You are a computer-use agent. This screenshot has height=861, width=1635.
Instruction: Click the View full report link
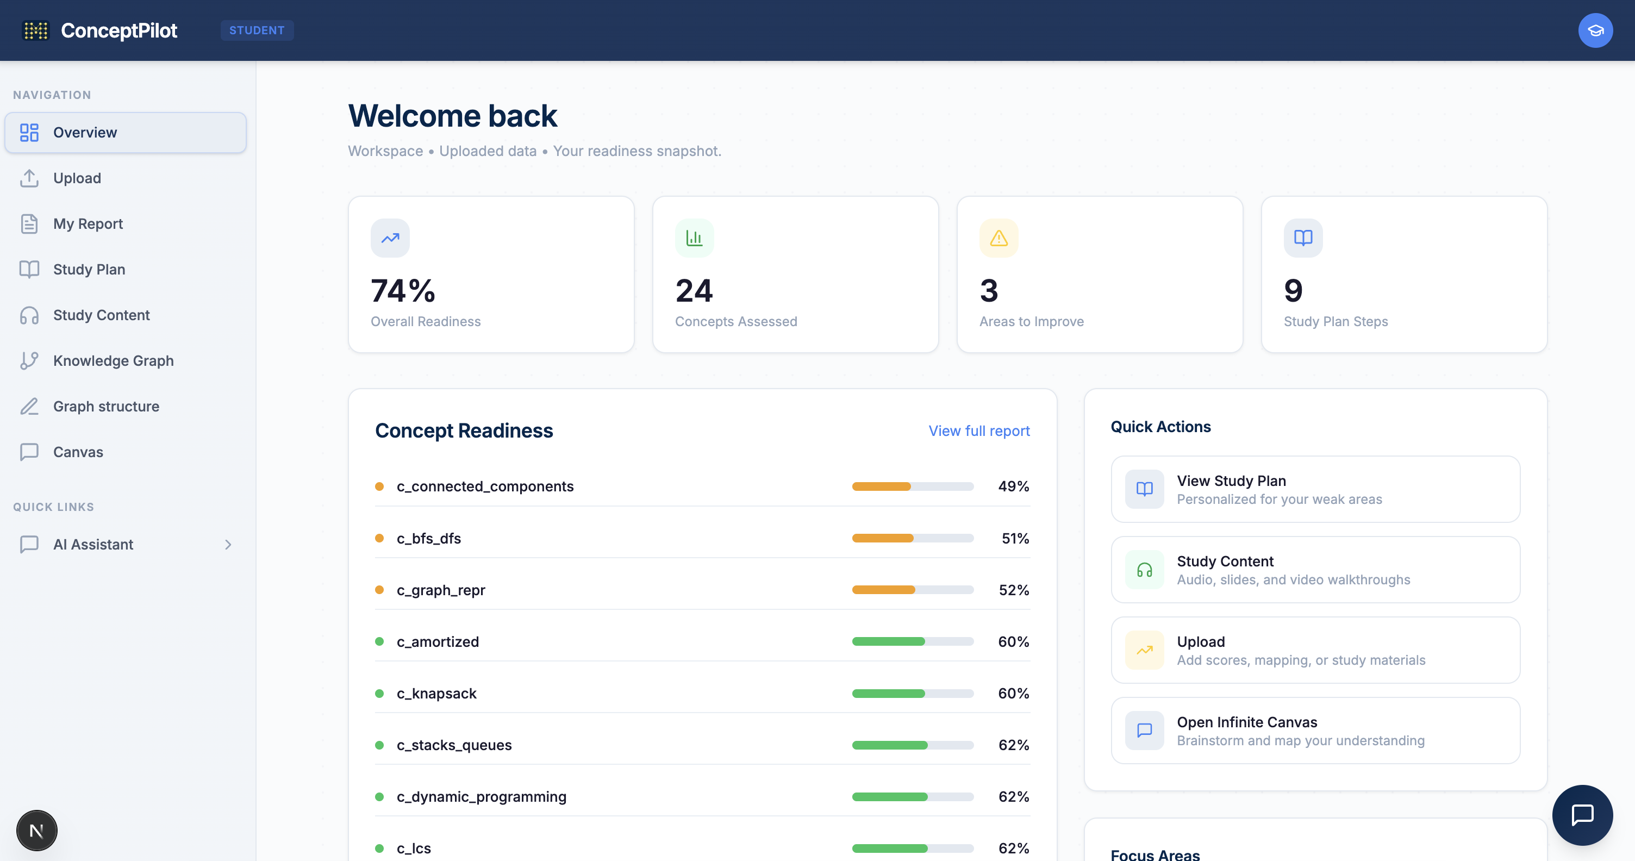click(979, 431)
